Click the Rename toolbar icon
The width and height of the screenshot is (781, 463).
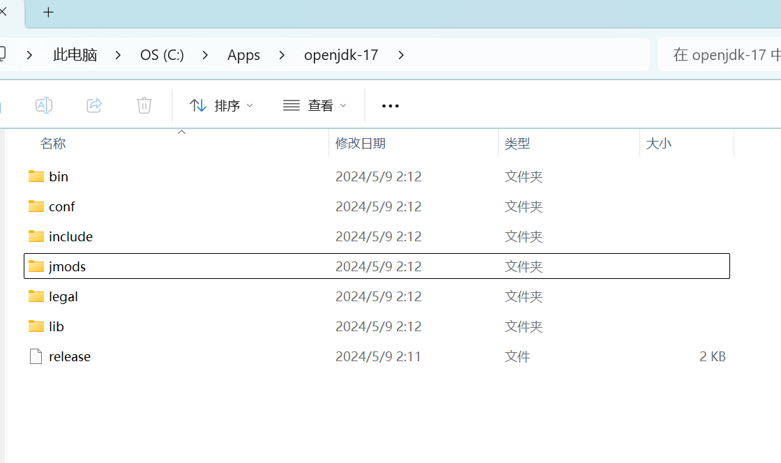(44, 105)
